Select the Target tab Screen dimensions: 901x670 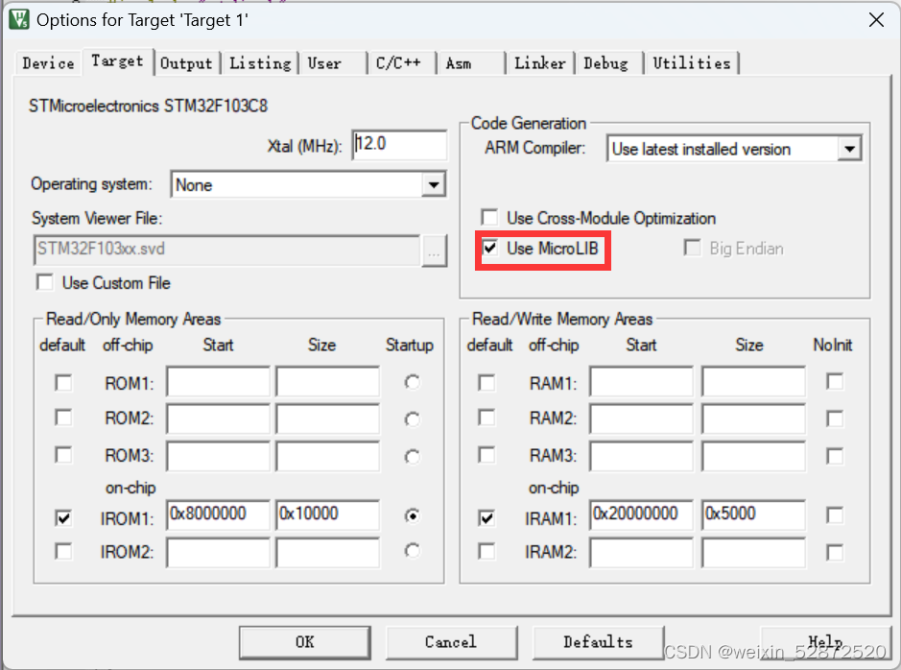(x=118, y=60)
